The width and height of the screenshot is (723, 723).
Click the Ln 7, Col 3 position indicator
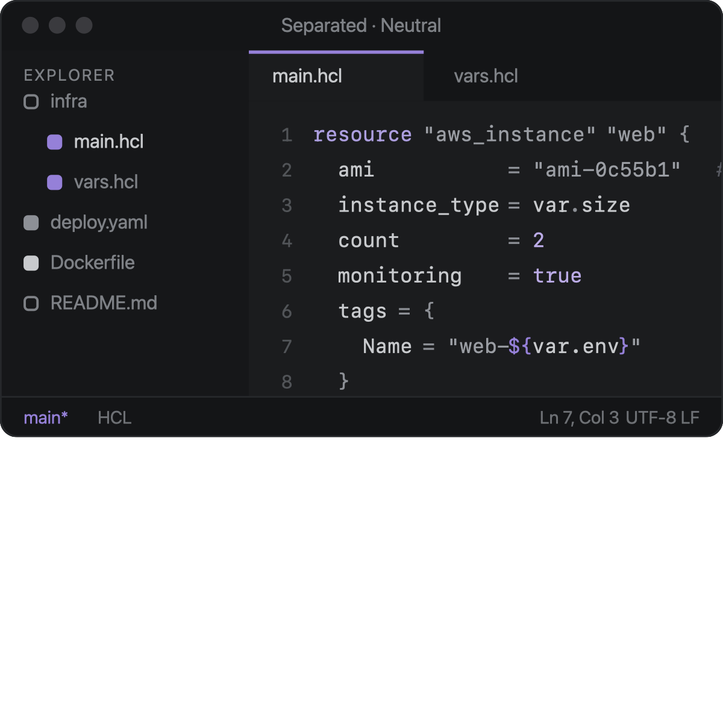pos(579,418)
